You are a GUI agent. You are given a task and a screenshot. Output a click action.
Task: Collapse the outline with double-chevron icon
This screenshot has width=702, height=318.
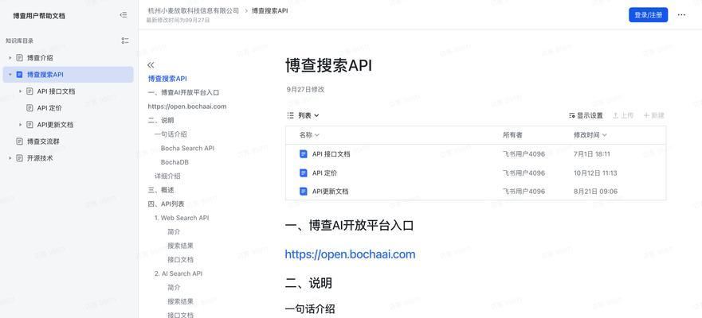click(151, 65)
